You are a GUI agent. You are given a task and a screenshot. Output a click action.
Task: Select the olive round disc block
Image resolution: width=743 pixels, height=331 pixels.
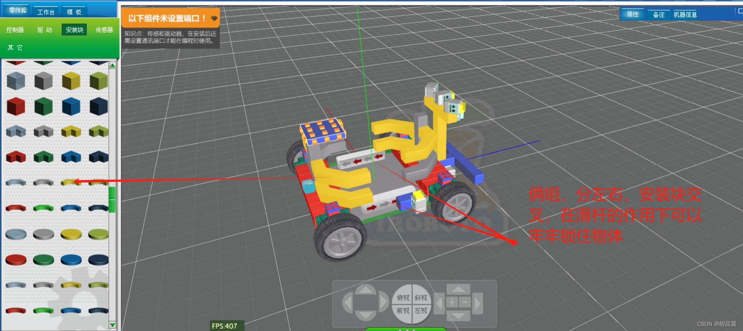point(99,234)
